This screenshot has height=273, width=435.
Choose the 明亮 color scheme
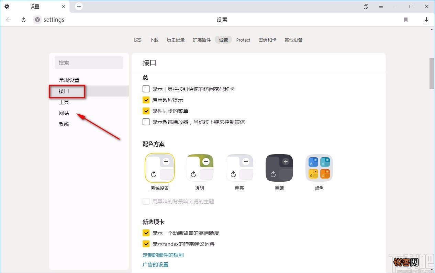tap(239, 168)
